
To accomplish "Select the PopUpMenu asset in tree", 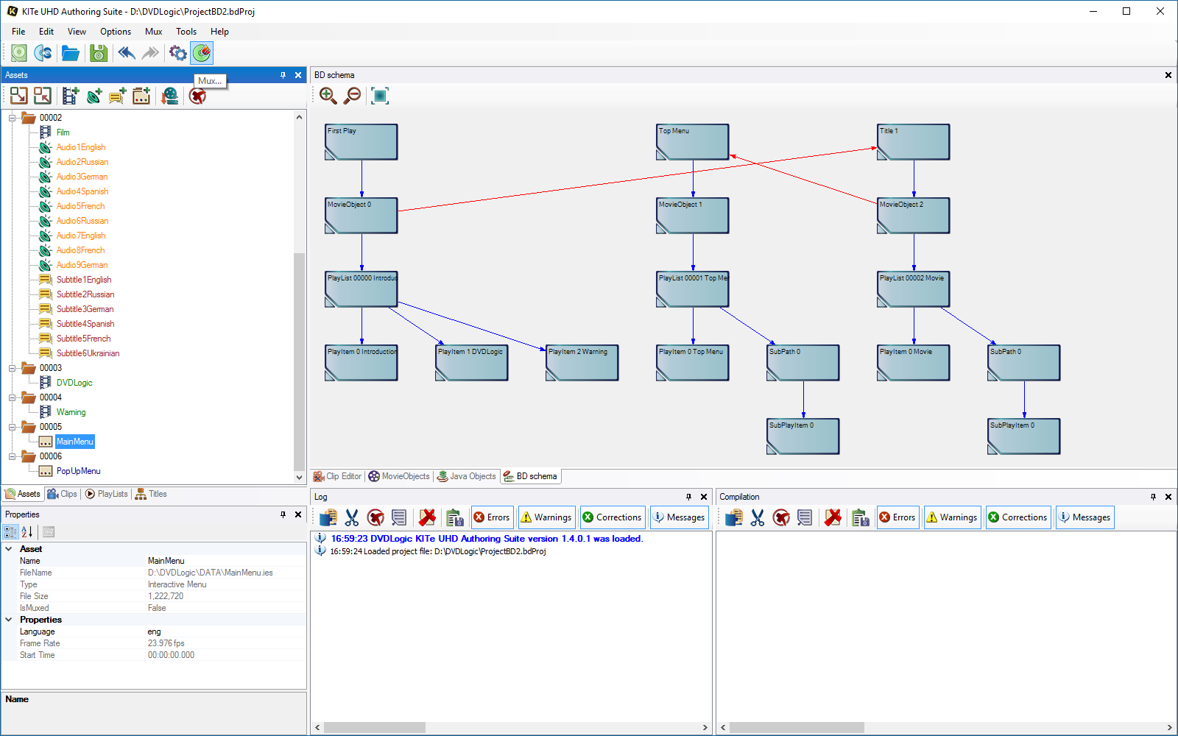I will [x=78, y=471].
